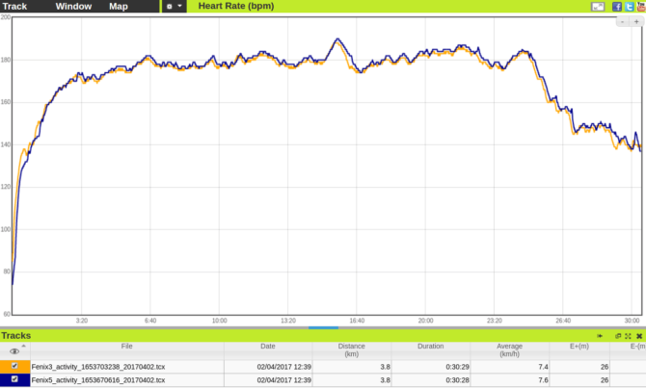Click Fenix3 duration value 0:30:29
This screenshot has height=388, width=646.
pos(457,367)
